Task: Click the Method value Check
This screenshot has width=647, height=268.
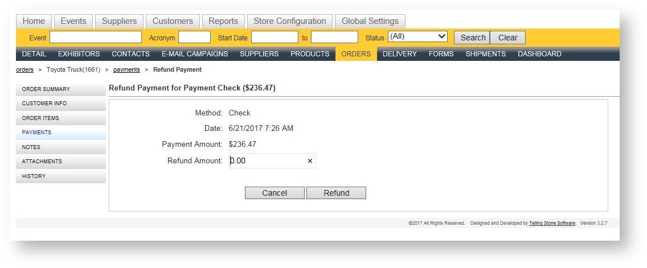Action: click(x=240, y=113)
